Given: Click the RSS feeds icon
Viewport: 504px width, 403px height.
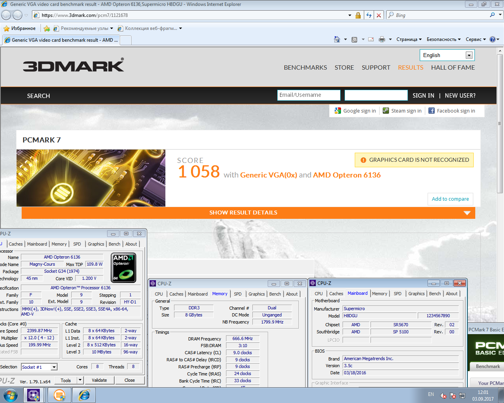Looking at the screenshot, I should pos(354,39).
